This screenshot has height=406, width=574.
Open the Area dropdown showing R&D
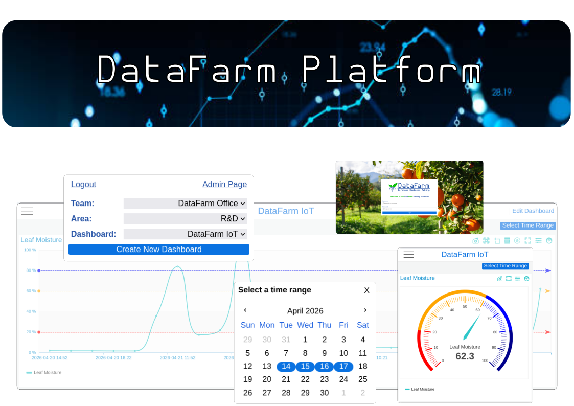[x=185, y=218]
